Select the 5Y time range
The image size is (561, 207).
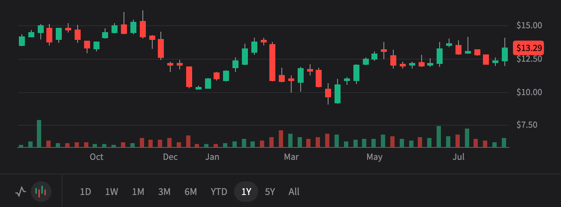tap(270, 192)
